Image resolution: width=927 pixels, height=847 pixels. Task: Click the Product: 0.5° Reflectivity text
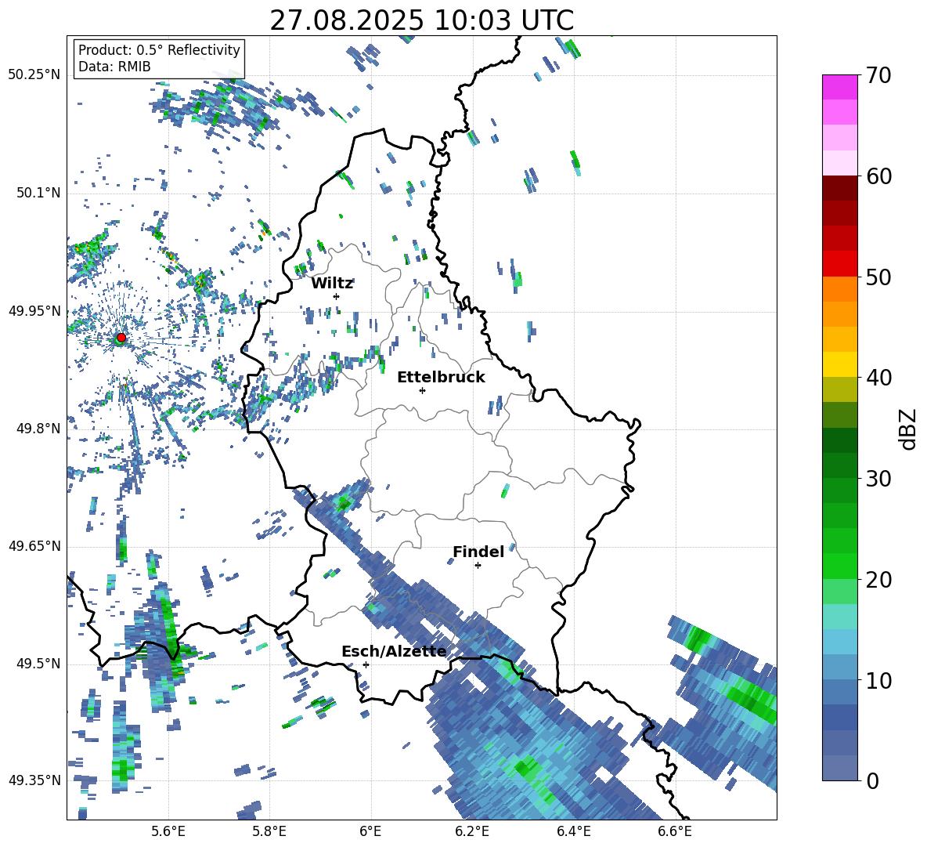point(159,50)
